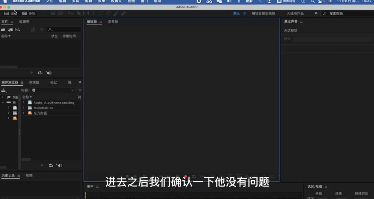Select the Razor tool icon

79,13
